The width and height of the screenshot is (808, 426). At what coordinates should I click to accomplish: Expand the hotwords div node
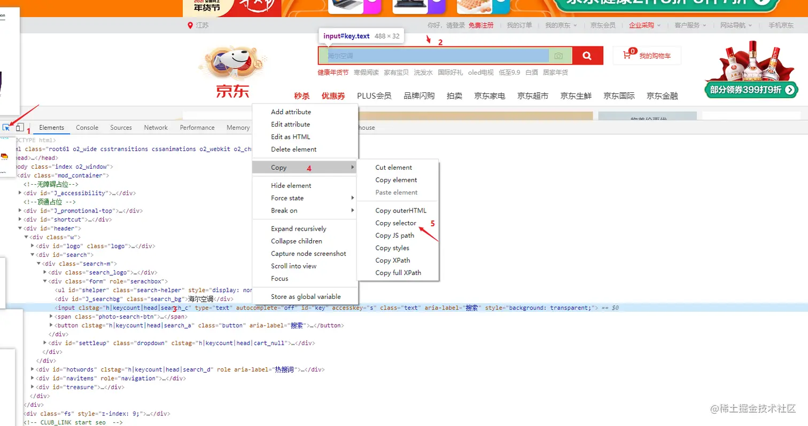[33, 369]
